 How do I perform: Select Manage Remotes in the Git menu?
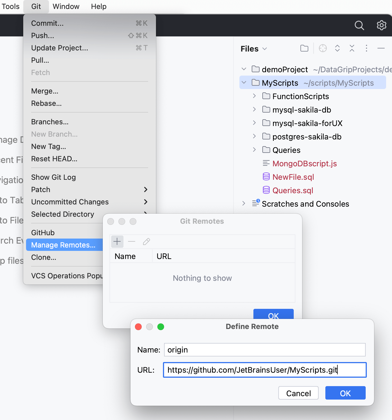[x=64, y=245]
